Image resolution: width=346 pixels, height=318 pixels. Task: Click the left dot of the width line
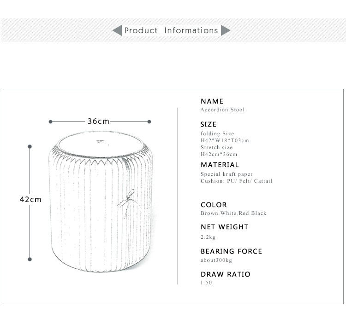click(51, 121)
